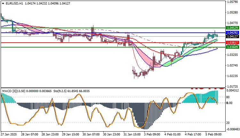Click the black 1.04127 current price label
The width and height of the screenshot is (240, 138).
coord(233,36)
